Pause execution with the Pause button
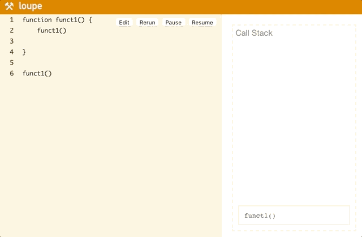The image size is (362, 237). pos(174,23)
